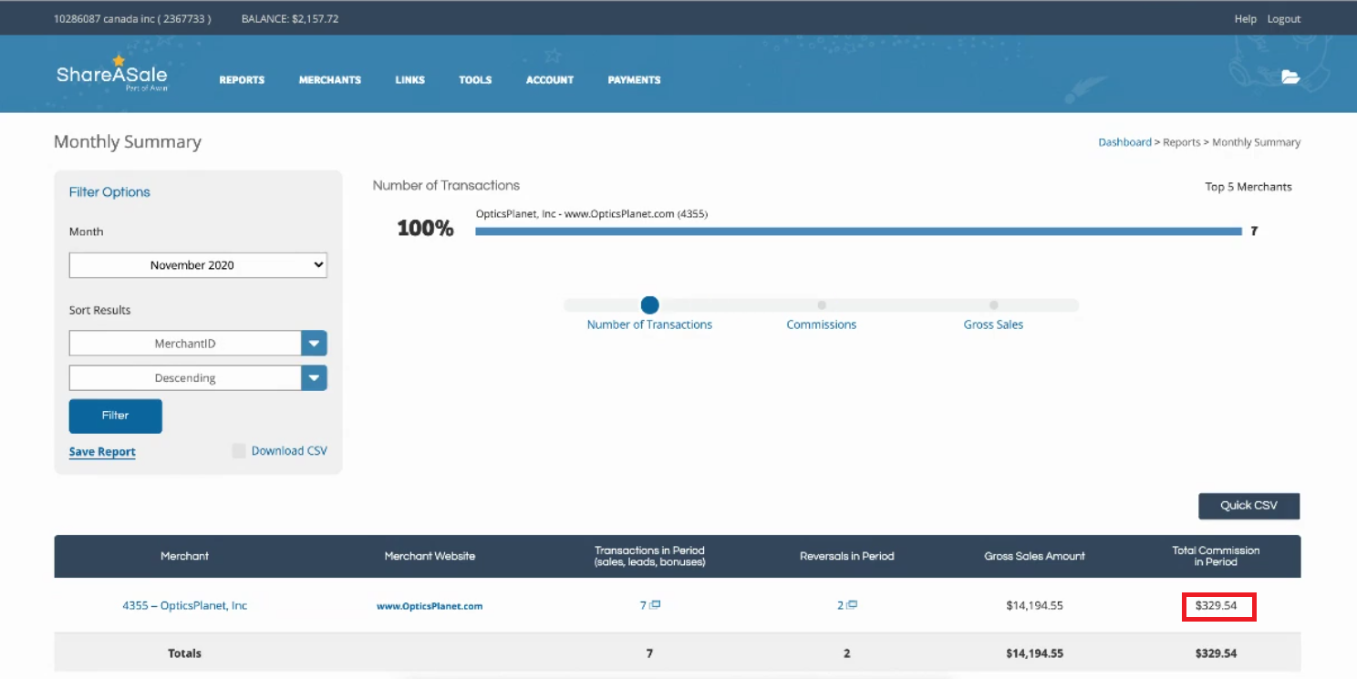Click the Logout link

(1284, 19)
